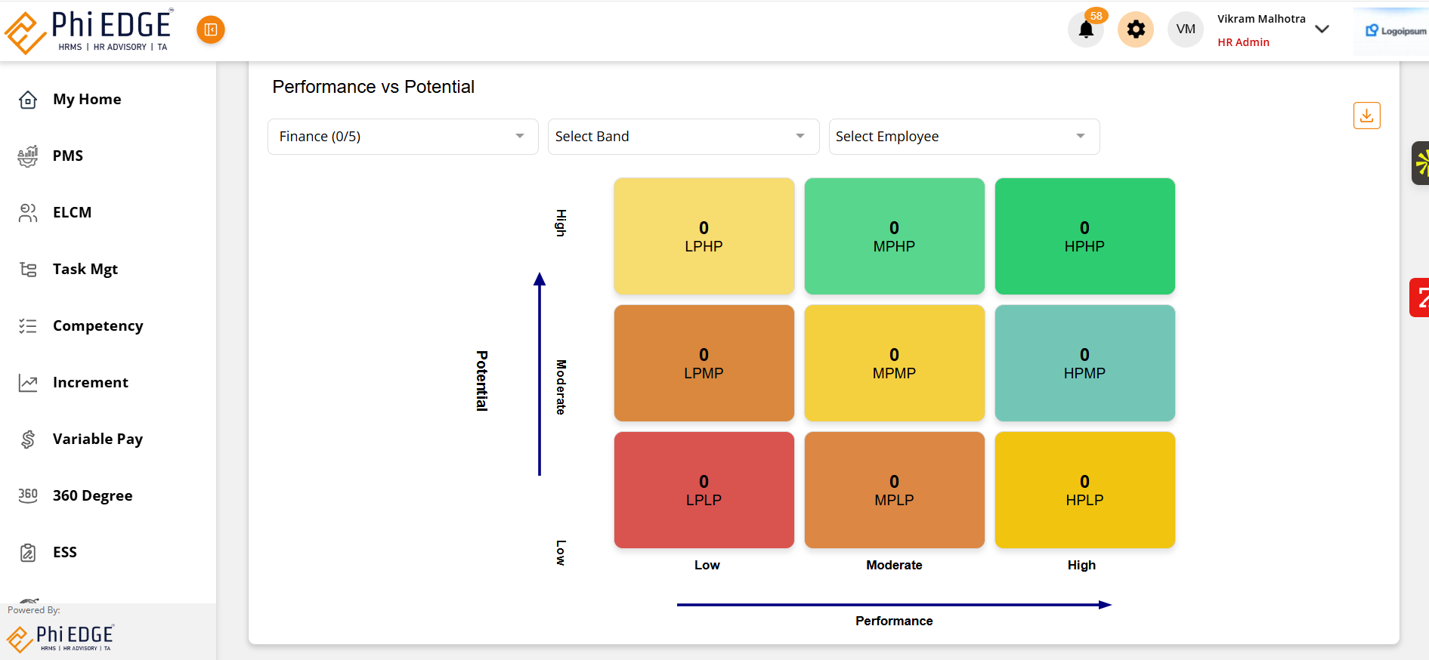Viewport: 1429px width, 660px height.
Task: Open the Competency menu item
Action: [x=97, y=326]
